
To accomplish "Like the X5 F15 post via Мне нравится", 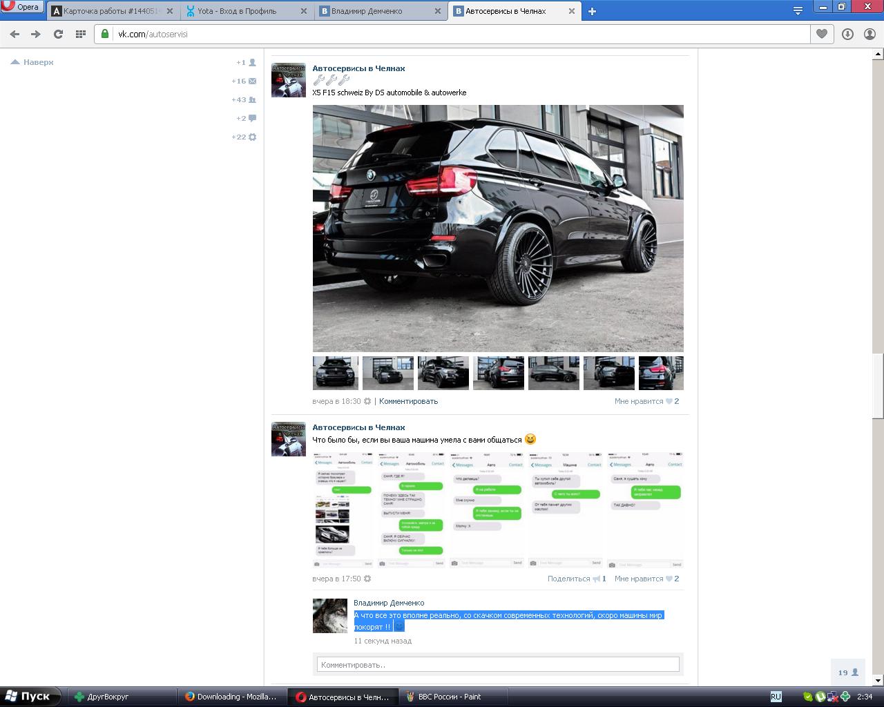I will point(646,401).
